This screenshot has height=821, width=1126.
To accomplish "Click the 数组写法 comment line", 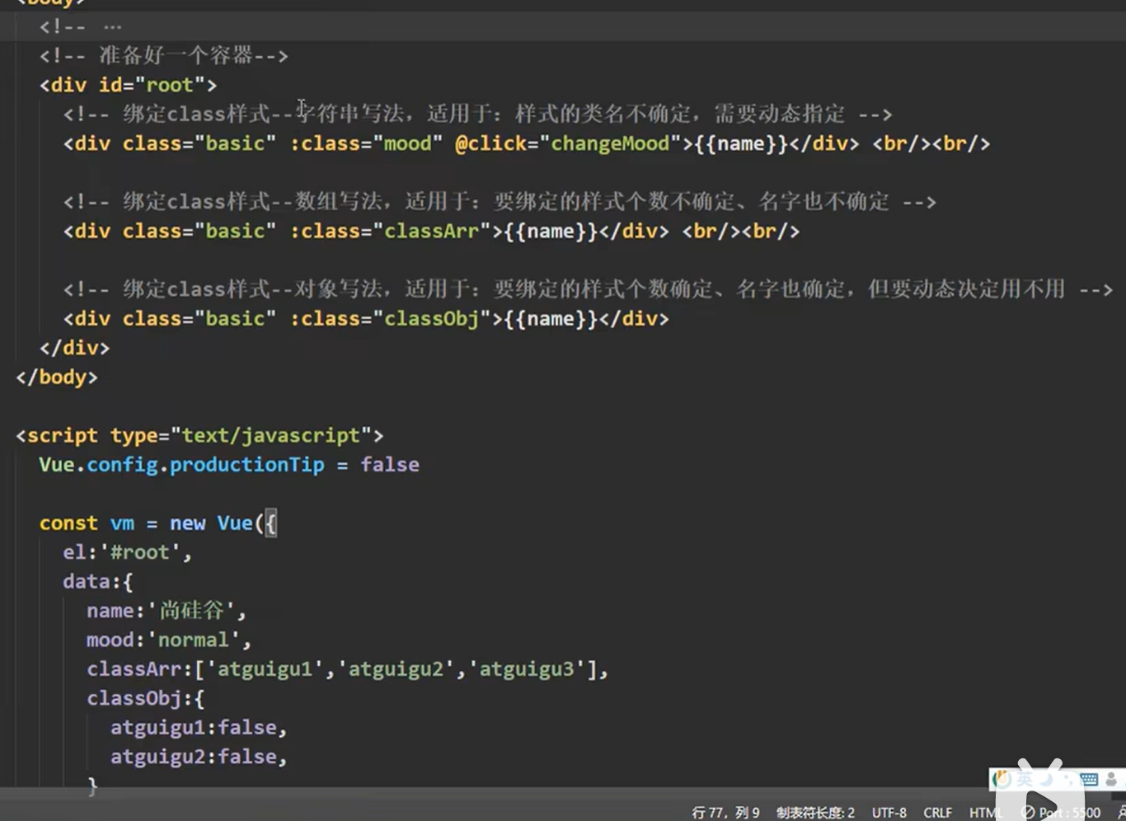I will [x=500, y=201].
